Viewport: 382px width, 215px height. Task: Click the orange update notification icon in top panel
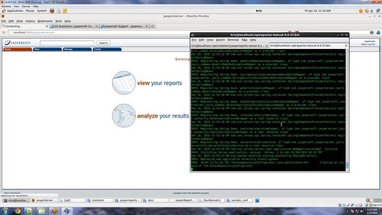pyautogui.click(x=361, y=11)
